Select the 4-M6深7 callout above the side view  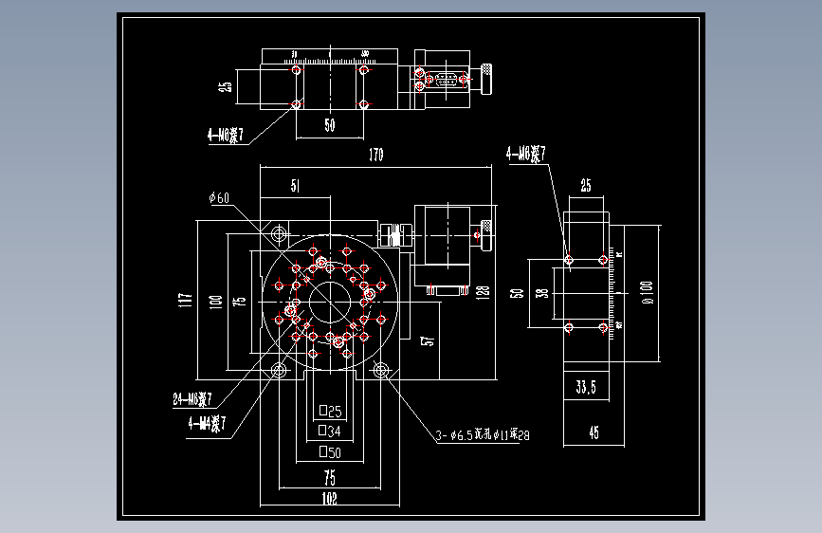click(526, 154)
